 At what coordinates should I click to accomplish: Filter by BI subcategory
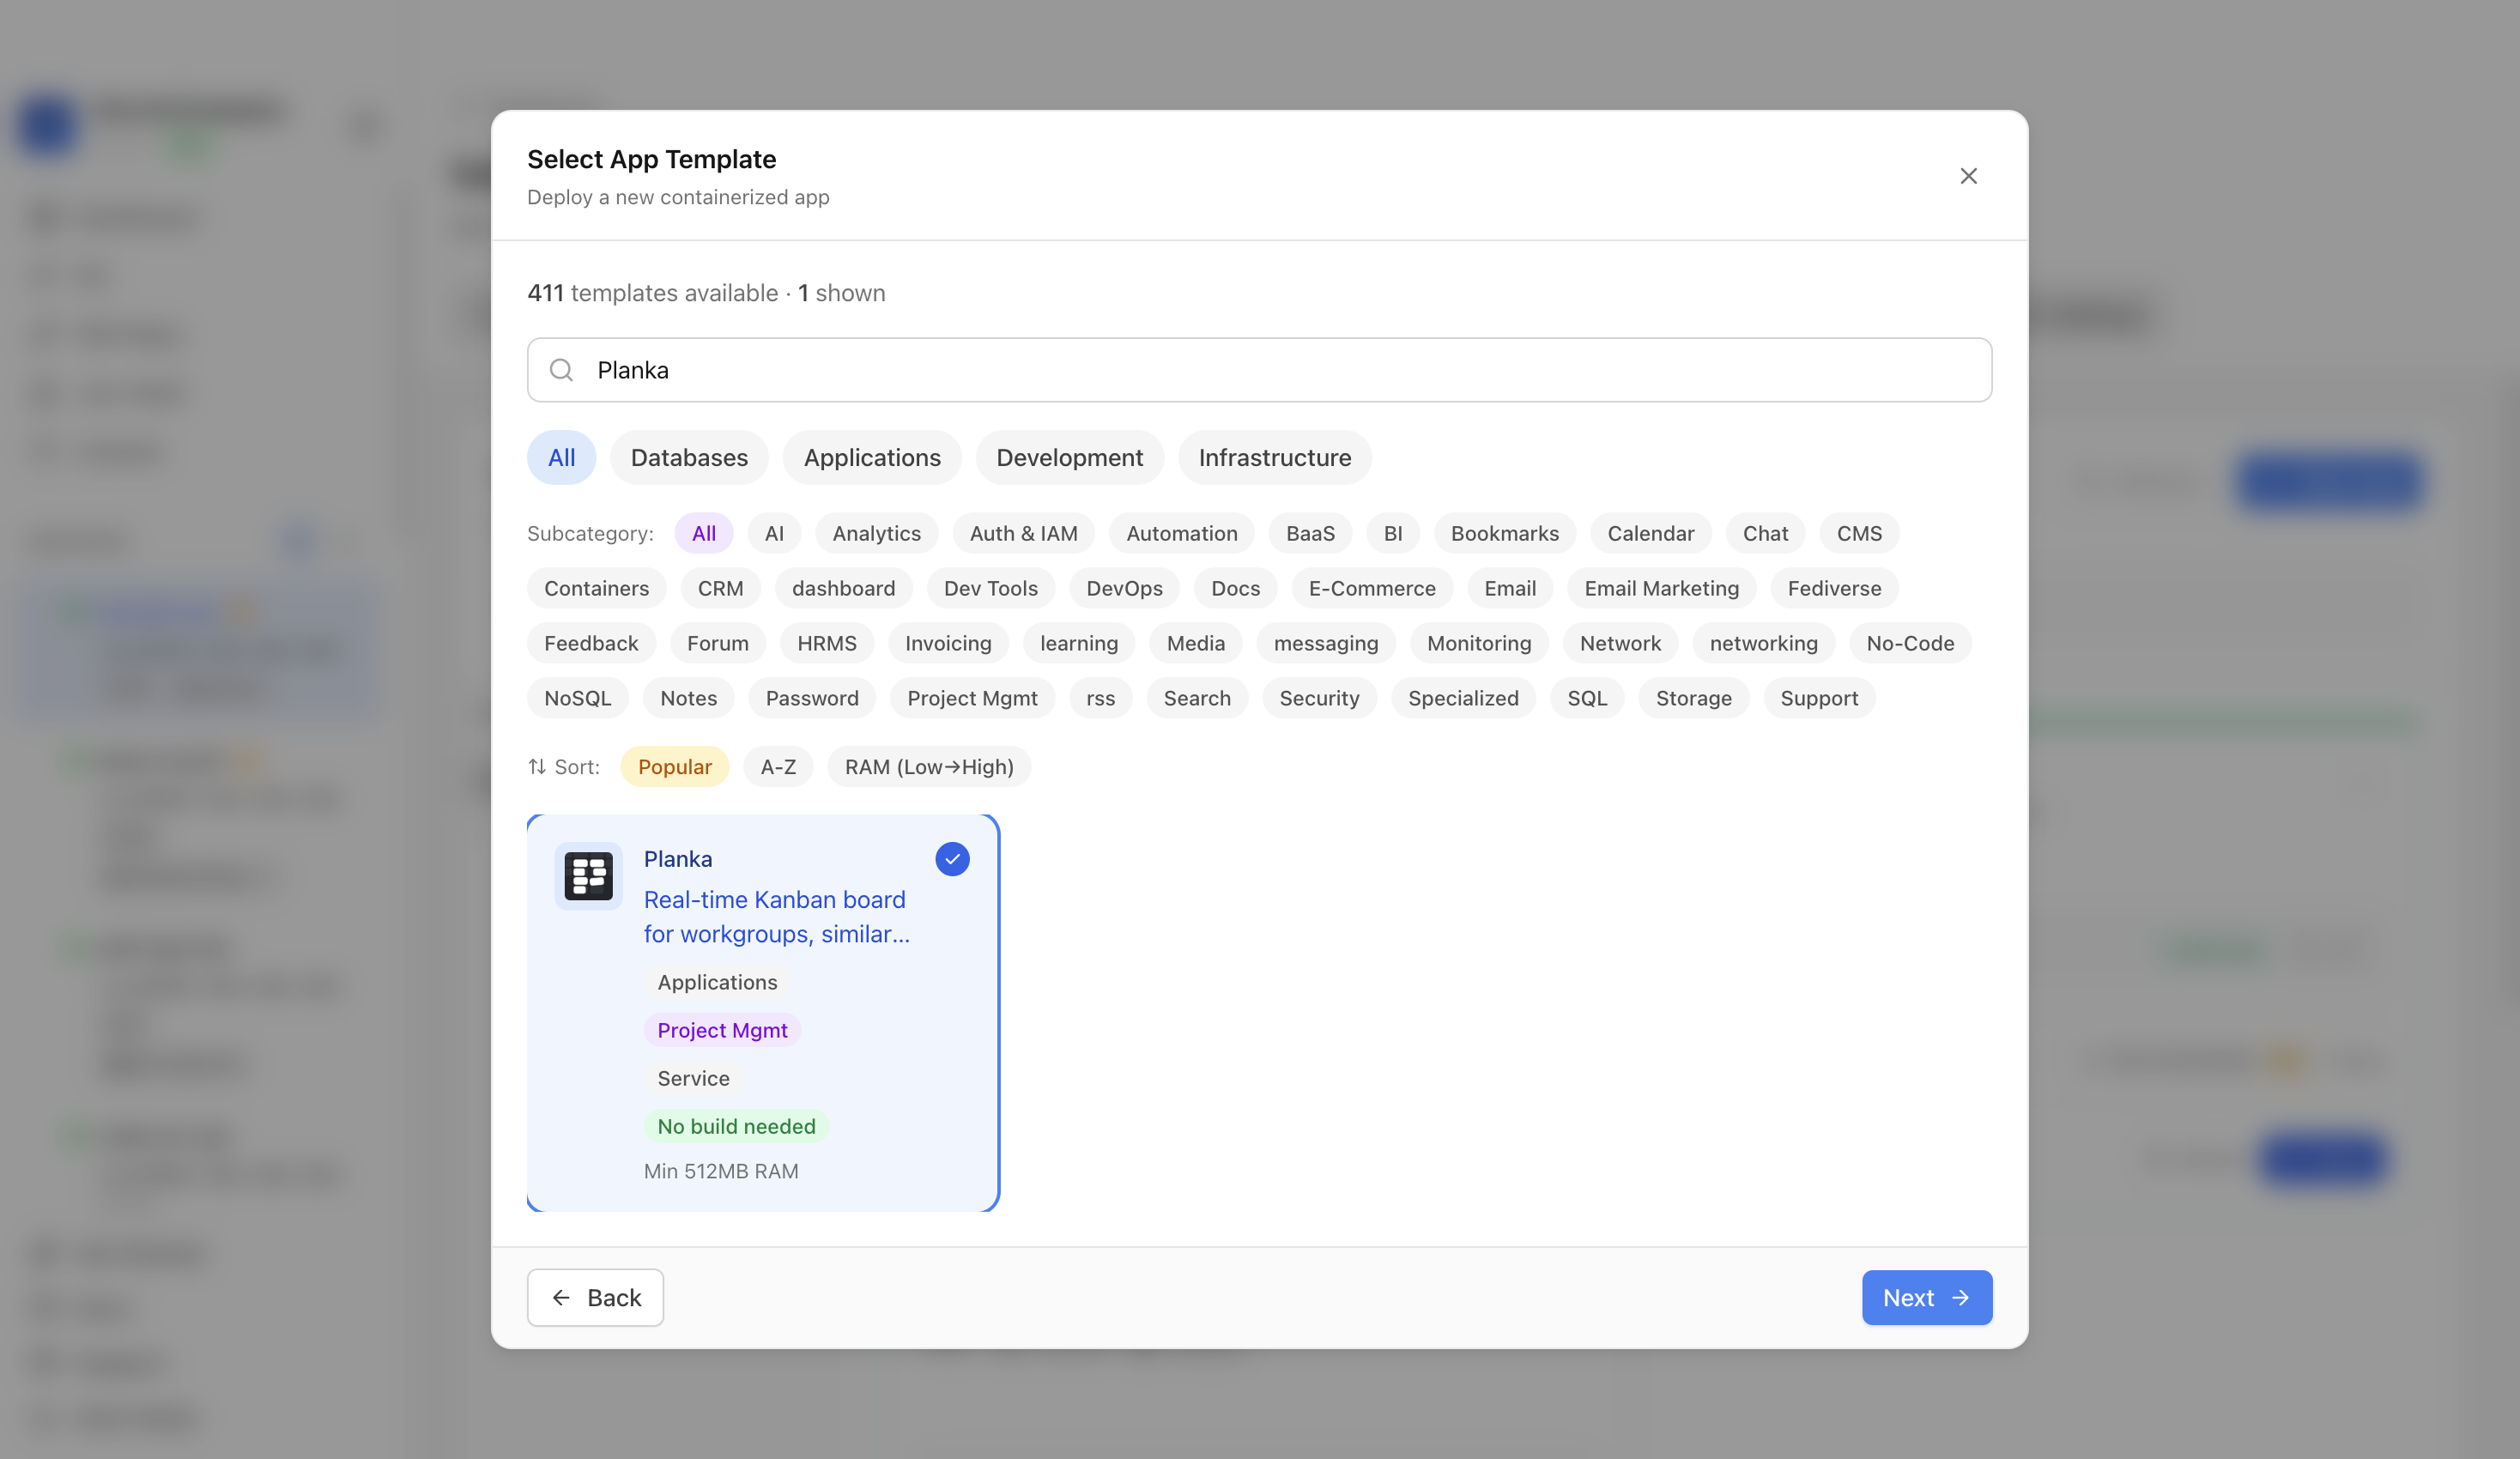pyautogui.click(x=1392, y=533)
